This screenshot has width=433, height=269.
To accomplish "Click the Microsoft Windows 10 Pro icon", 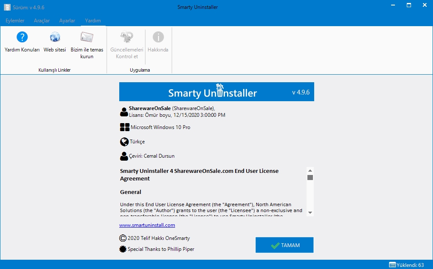I will (124, 127).
